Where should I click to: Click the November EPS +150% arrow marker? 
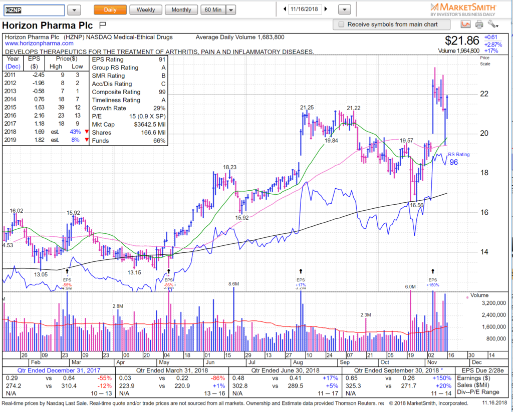[x=433, y=271]
